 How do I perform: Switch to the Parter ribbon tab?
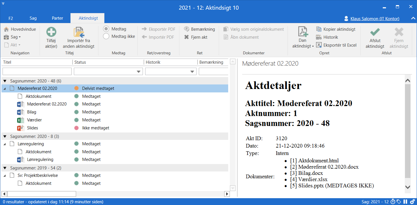point(57,18)
